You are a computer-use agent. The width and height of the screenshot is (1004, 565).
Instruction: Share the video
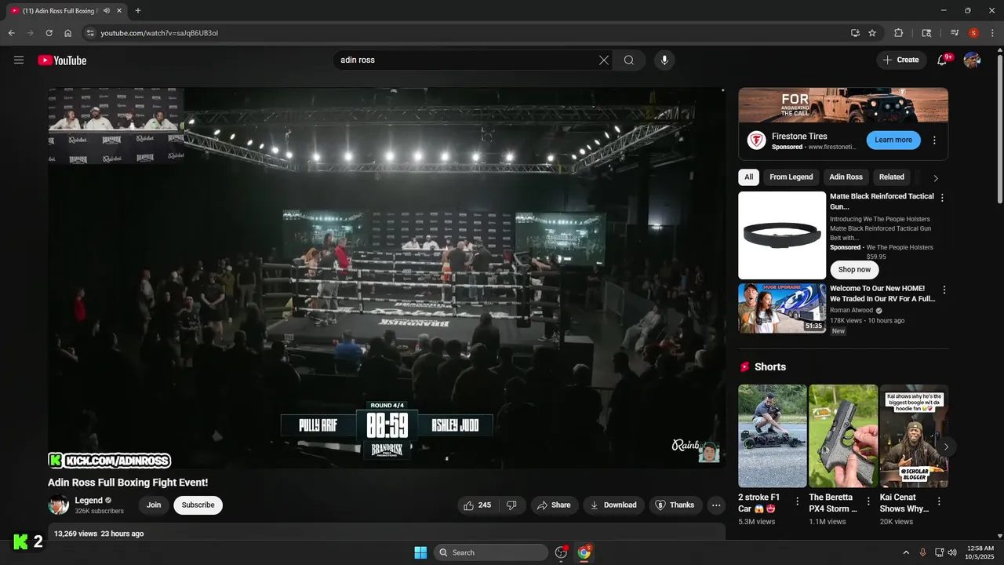point(554,505)
